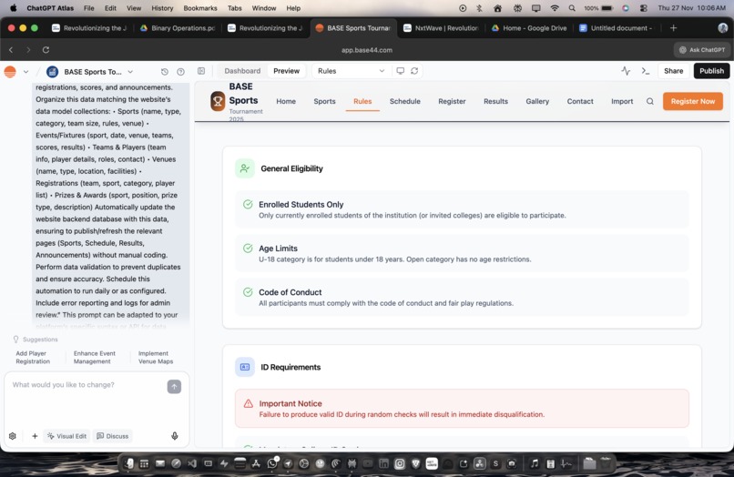This screenshot has height=477, width=734.
Task: Switch to Binary Operations.pc browser tab
Action: (178, 28)
